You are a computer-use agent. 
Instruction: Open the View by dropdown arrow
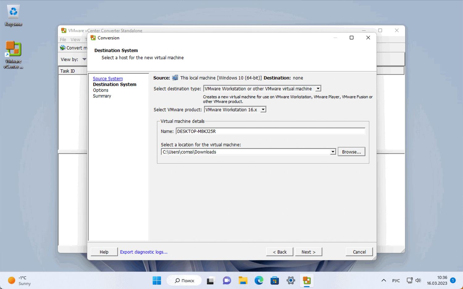point(84,59)
